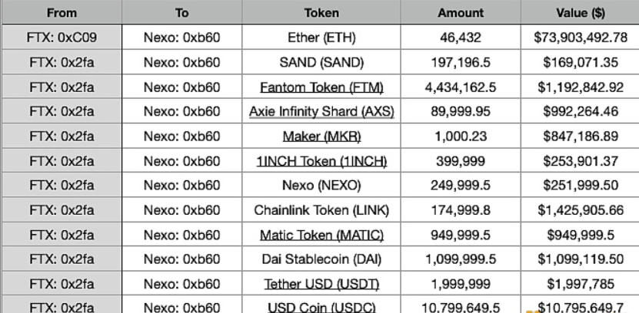Click the USD Coin (USDC) link

[321, 308]
